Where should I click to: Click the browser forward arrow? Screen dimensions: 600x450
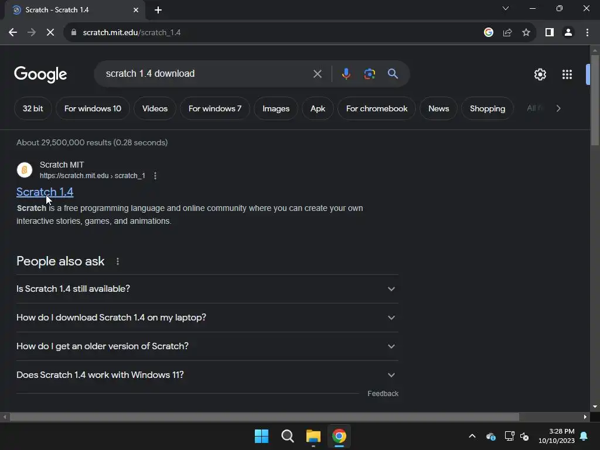click(x=32, y=33)
